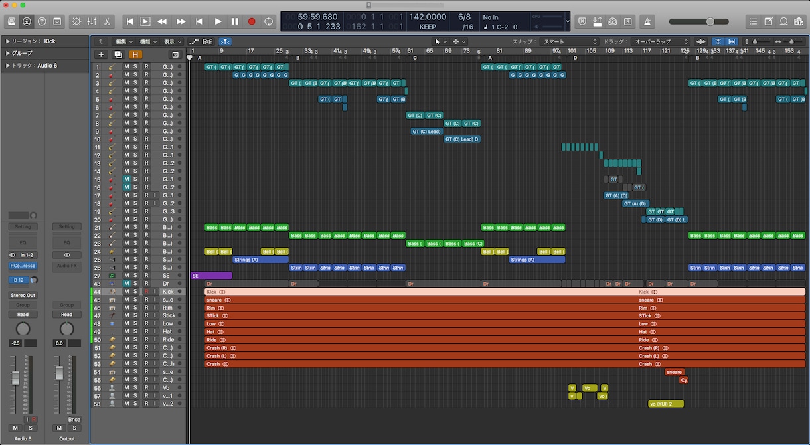Open the List Editors icon

pos(754,21)
